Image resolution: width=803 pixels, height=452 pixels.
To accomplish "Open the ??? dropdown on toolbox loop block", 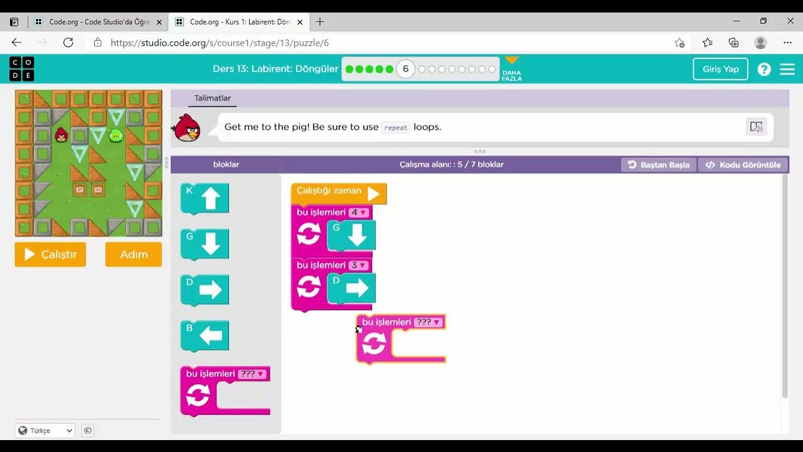I will point(253,374).
